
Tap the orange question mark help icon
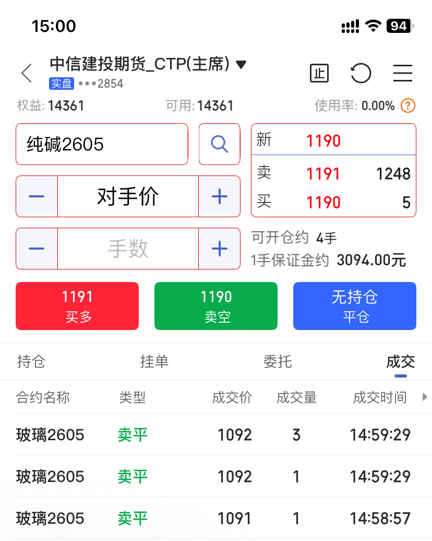pos(408,105)
